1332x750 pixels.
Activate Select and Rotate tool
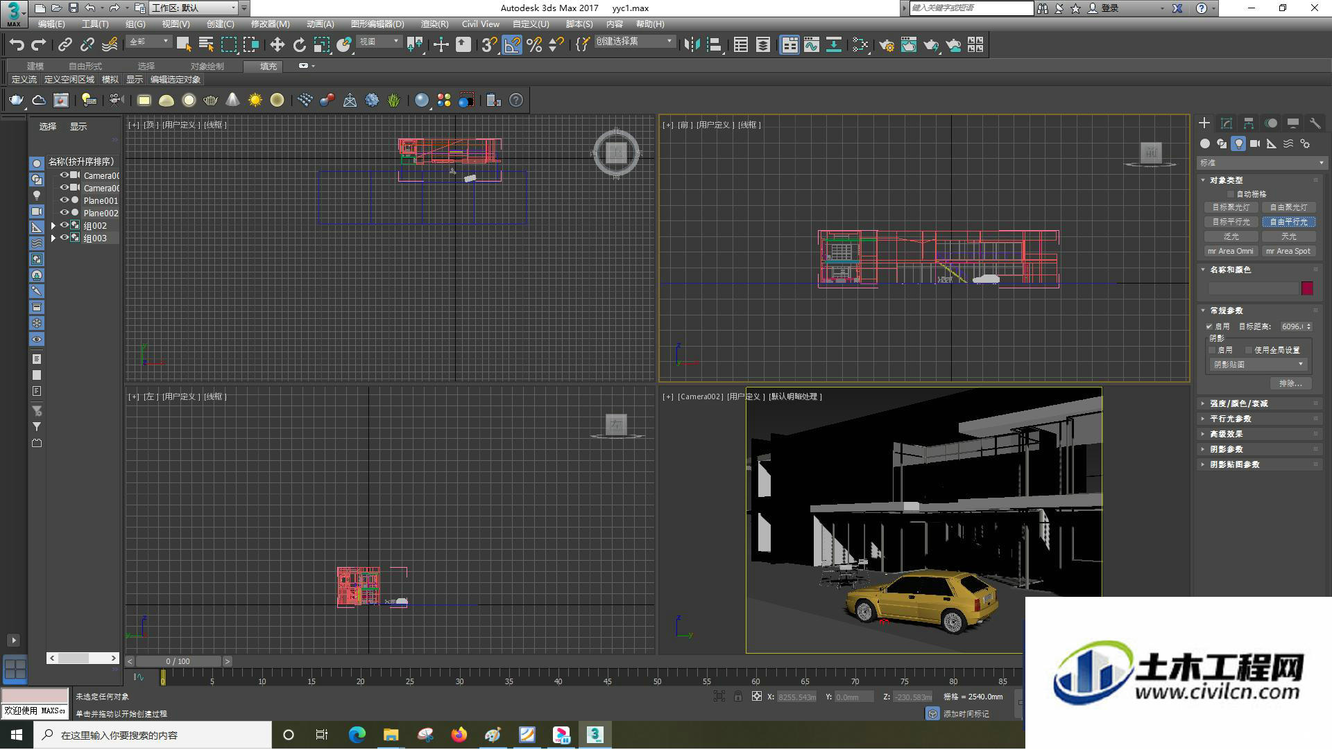tap(299, 45)
